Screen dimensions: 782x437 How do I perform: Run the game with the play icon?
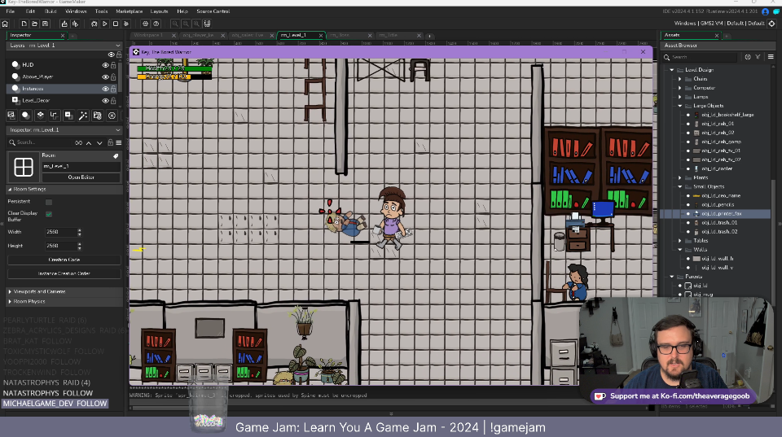(105, 24)
